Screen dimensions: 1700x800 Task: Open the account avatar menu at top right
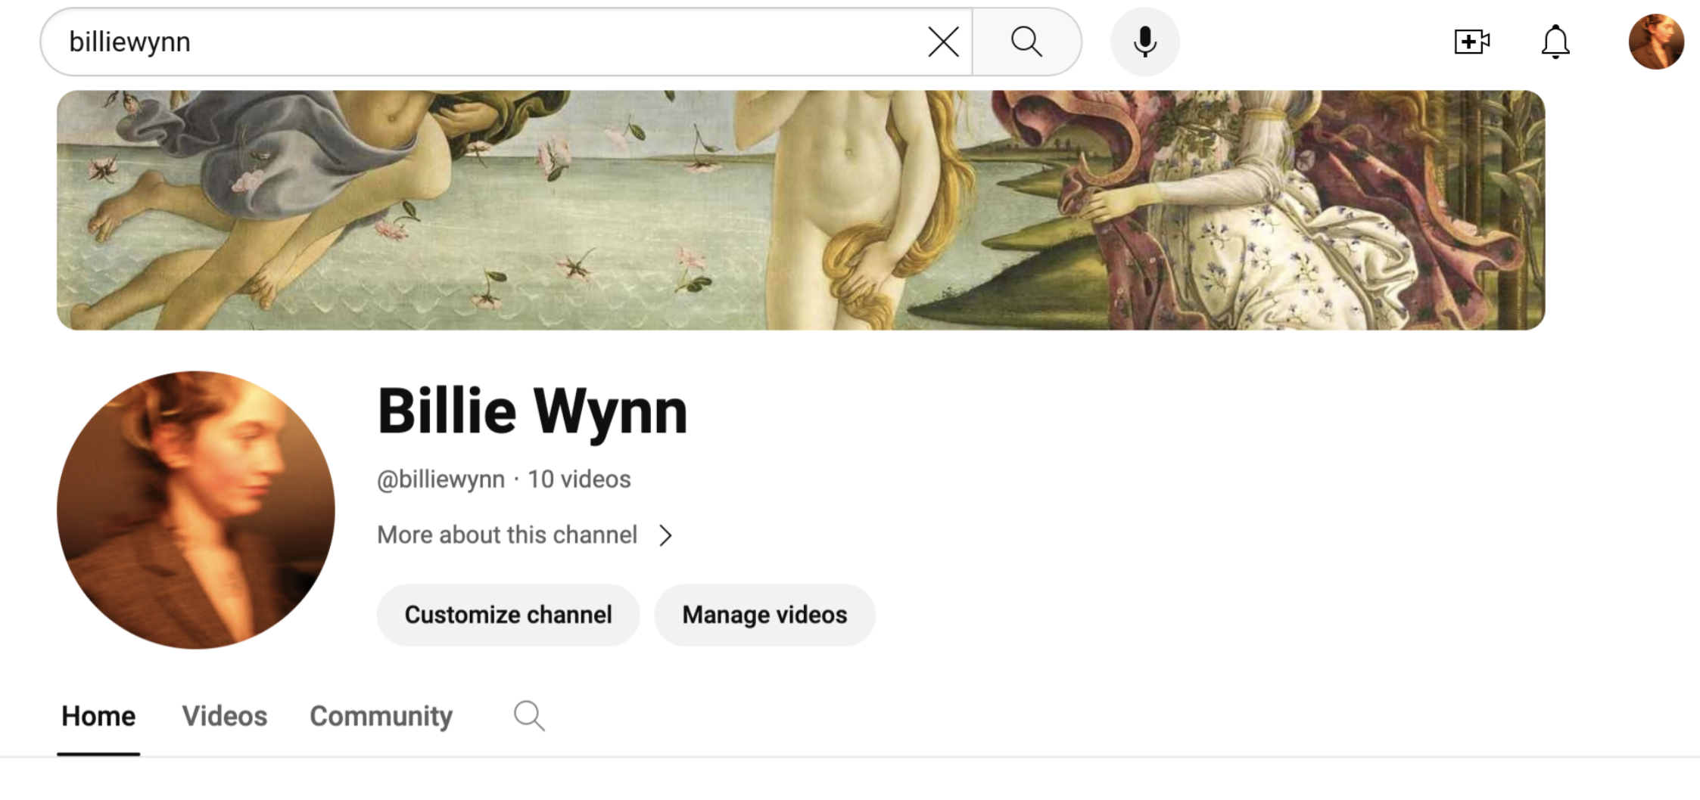click(1656, 42)
